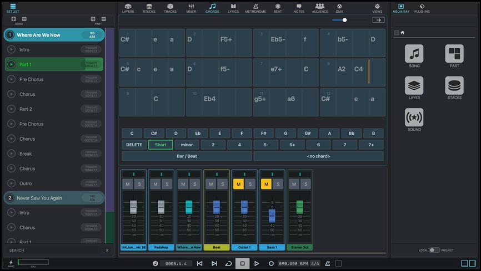Open the Notes view

299,8
